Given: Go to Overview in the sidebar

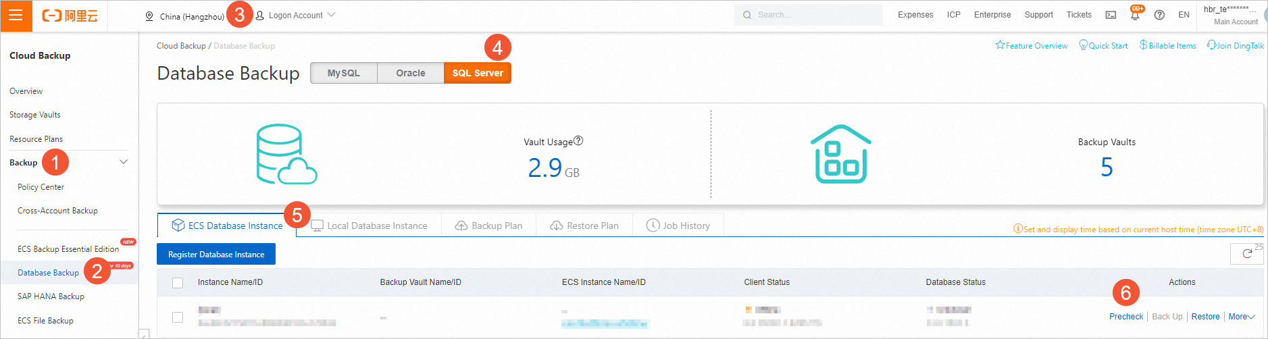Looking at the screenshot, I should 26,91.
